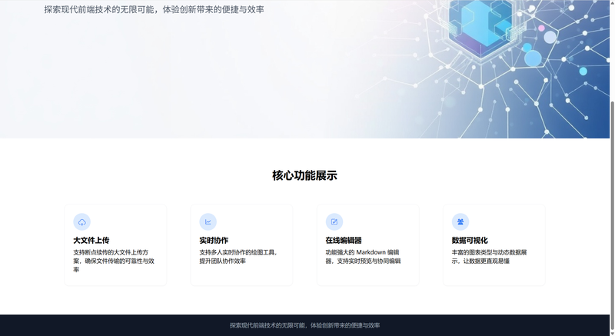Click the hero subtitle text 探索现代前端技术的无限可能
The image size is (615, 336).
[155, 9]
